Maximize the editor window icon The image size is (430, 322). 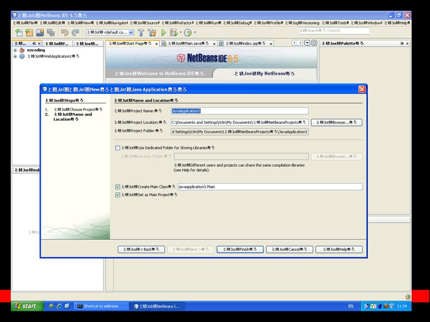click(x=314, y=43)
